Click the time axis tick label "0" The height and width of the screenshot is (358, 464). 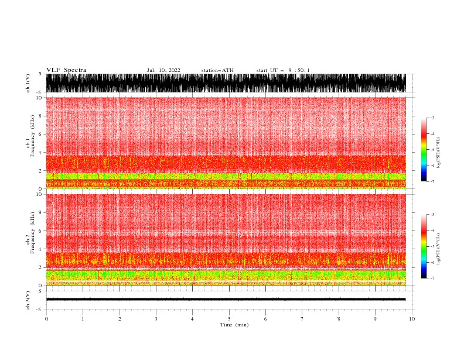pyautogui.click(x=46, y=319)
